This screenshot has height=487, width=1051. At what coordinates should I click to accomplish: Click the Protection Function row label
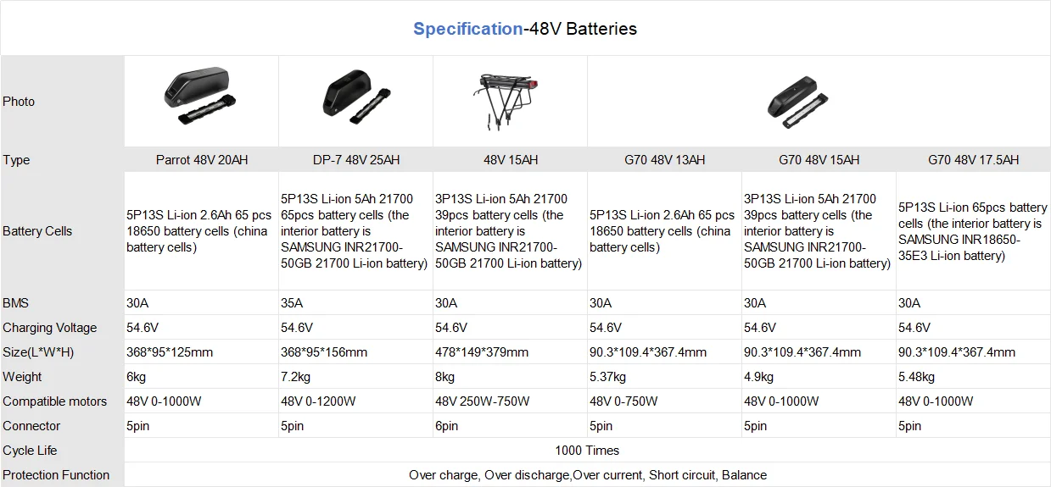pos(56,475)
